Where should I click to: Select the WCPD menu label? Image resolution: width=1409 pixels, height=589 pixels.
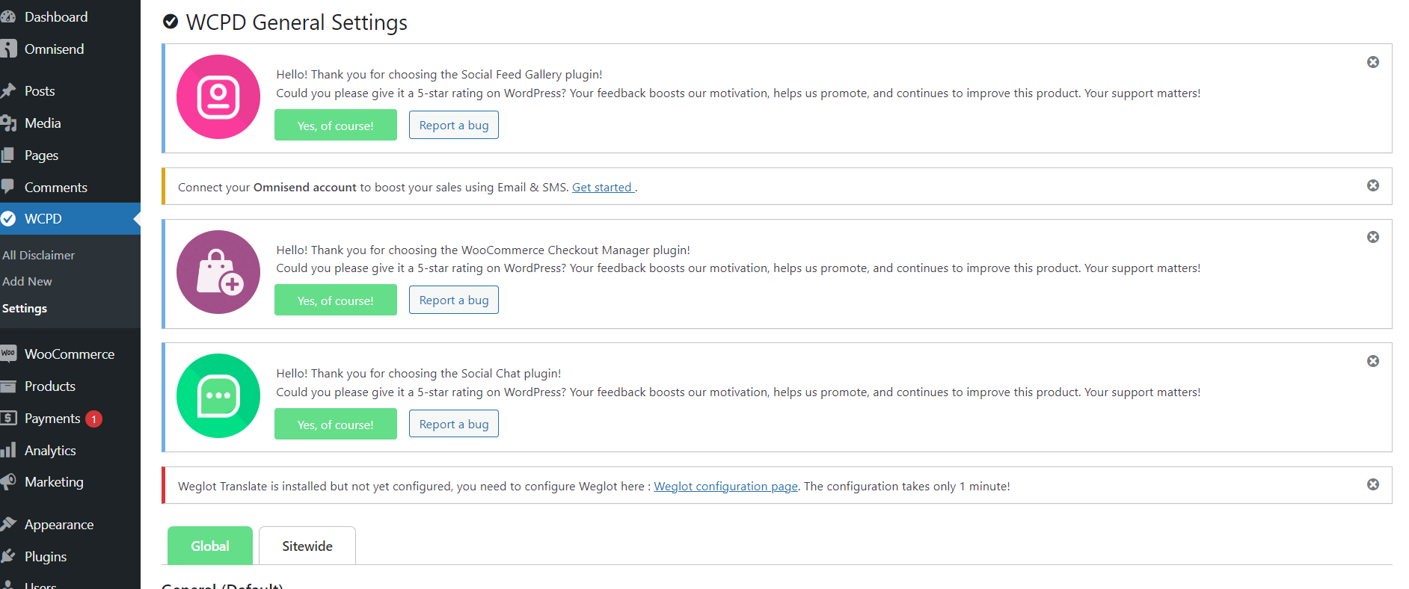click(43, 218)
